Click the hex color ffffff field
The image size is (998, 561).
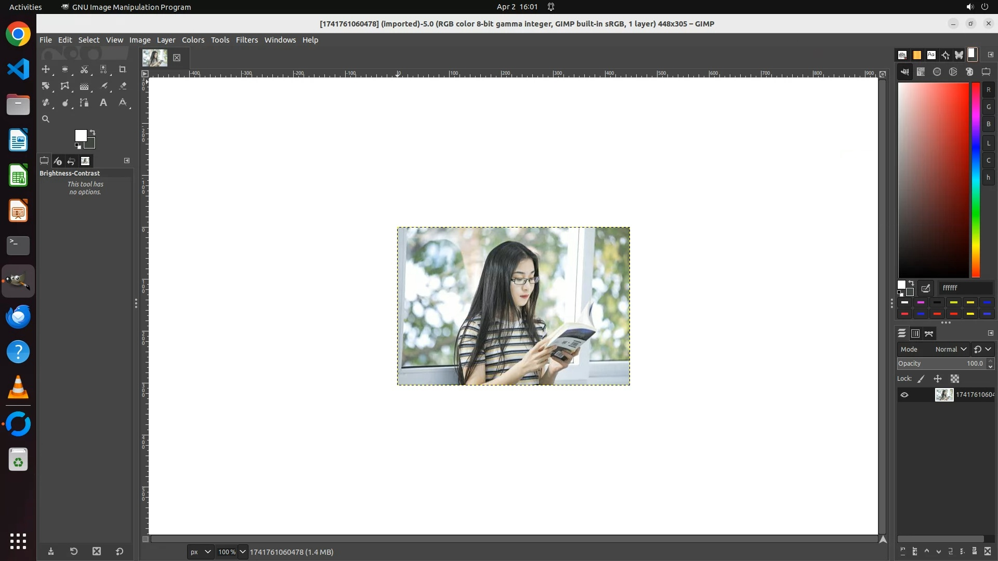[965, 288]
